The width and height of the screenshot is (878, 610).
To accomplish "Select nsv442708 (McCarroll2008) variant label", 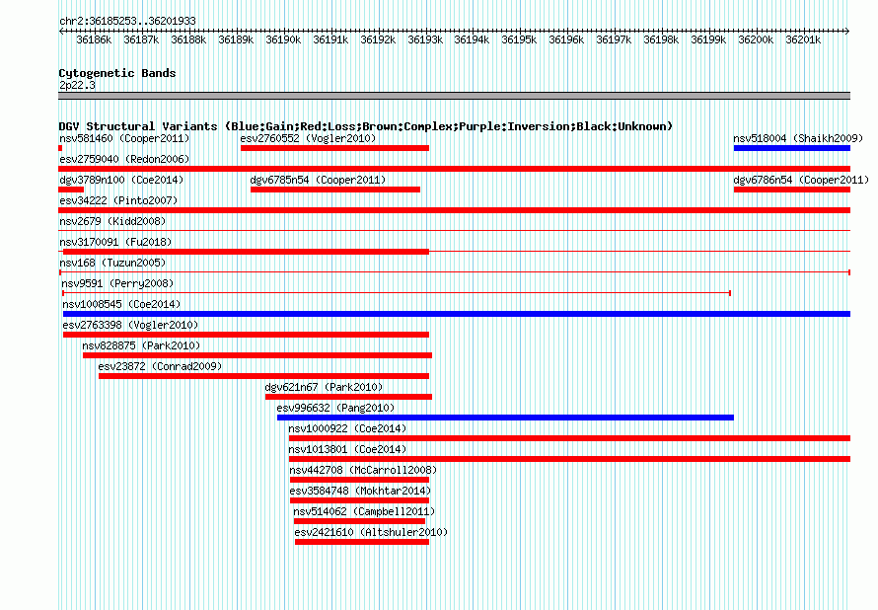I will tap(363, 470).
